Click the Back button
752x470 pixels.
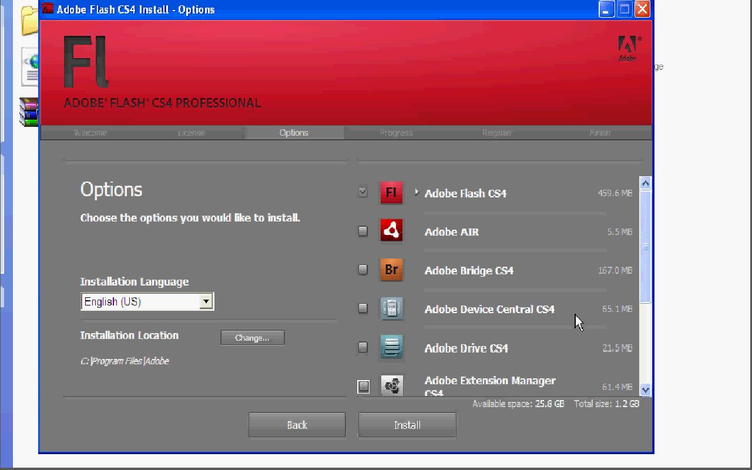coord(297,425)
